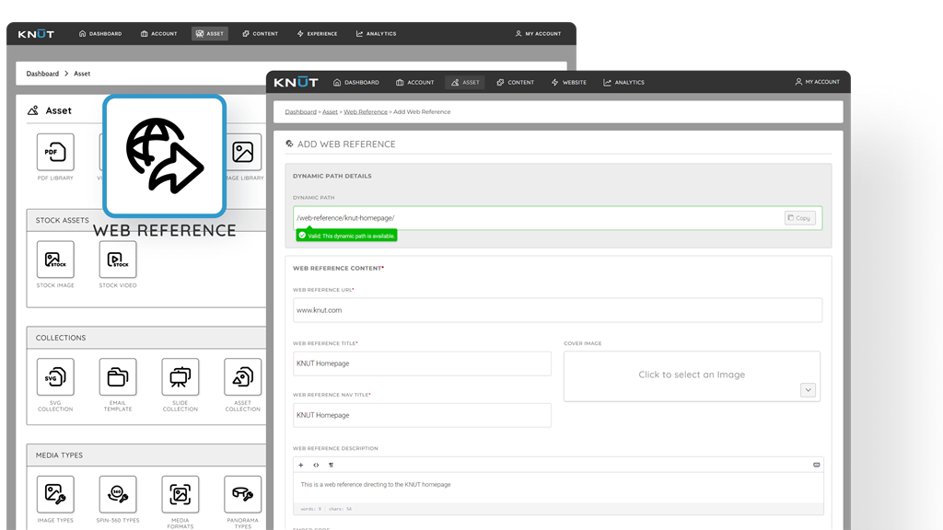Open the Stock Video asset icon
The height and width of the screenshot is (530, 943).
coord(118,259)
